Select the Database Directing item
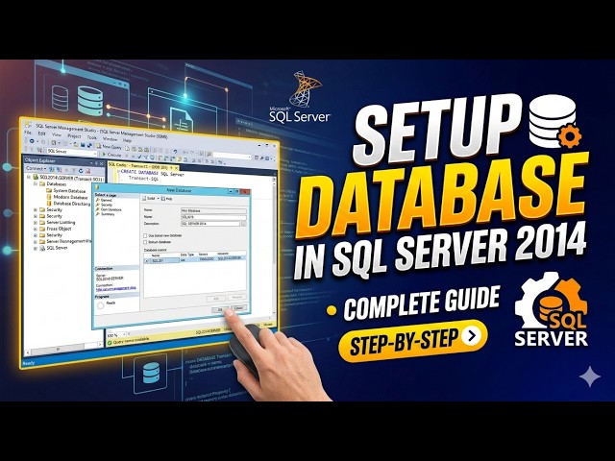The width and height of the screenshot is (615, 461). coord(68,204)
